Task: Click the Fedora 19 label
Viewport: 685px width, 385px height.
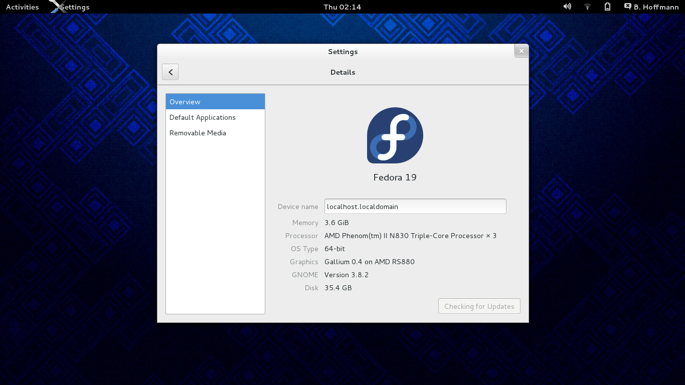Action: point(395,177)
